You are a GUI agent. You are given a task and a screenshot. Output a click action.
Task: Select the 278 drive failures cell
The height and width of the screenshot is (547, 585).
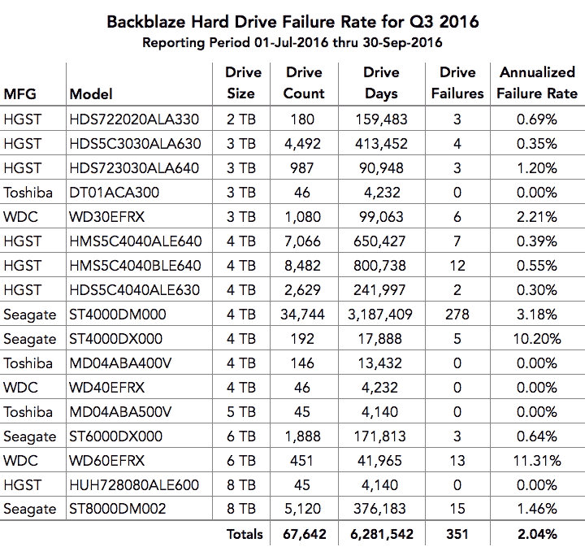click(x=457, y=315)
